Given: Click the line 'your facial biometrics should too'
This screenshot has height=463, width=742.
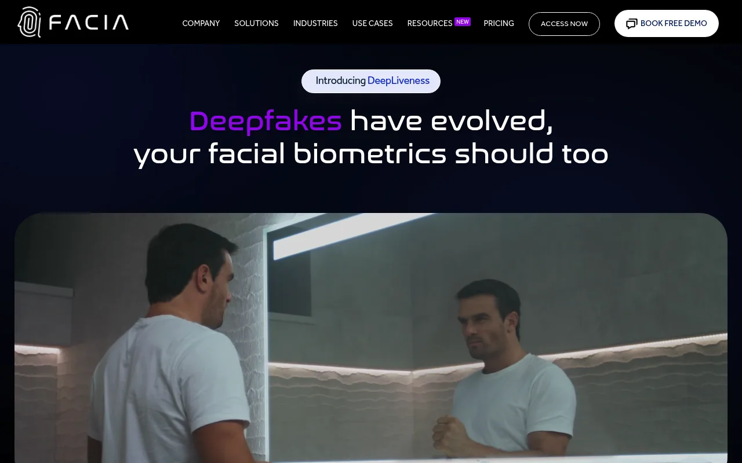Looking at the screenshot, I should [371, 154].
